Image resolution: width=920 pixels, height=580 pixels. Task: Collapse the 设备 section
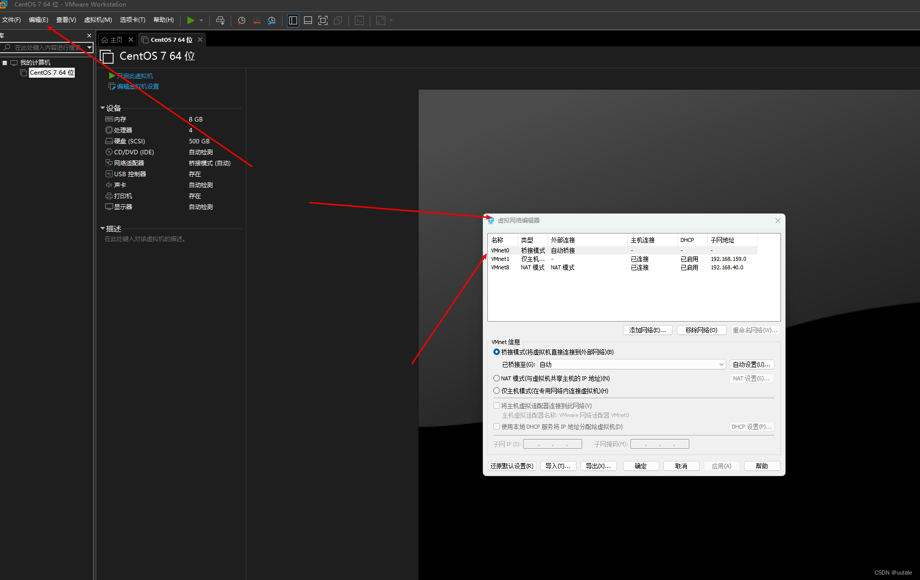click(x=103, y=108)
